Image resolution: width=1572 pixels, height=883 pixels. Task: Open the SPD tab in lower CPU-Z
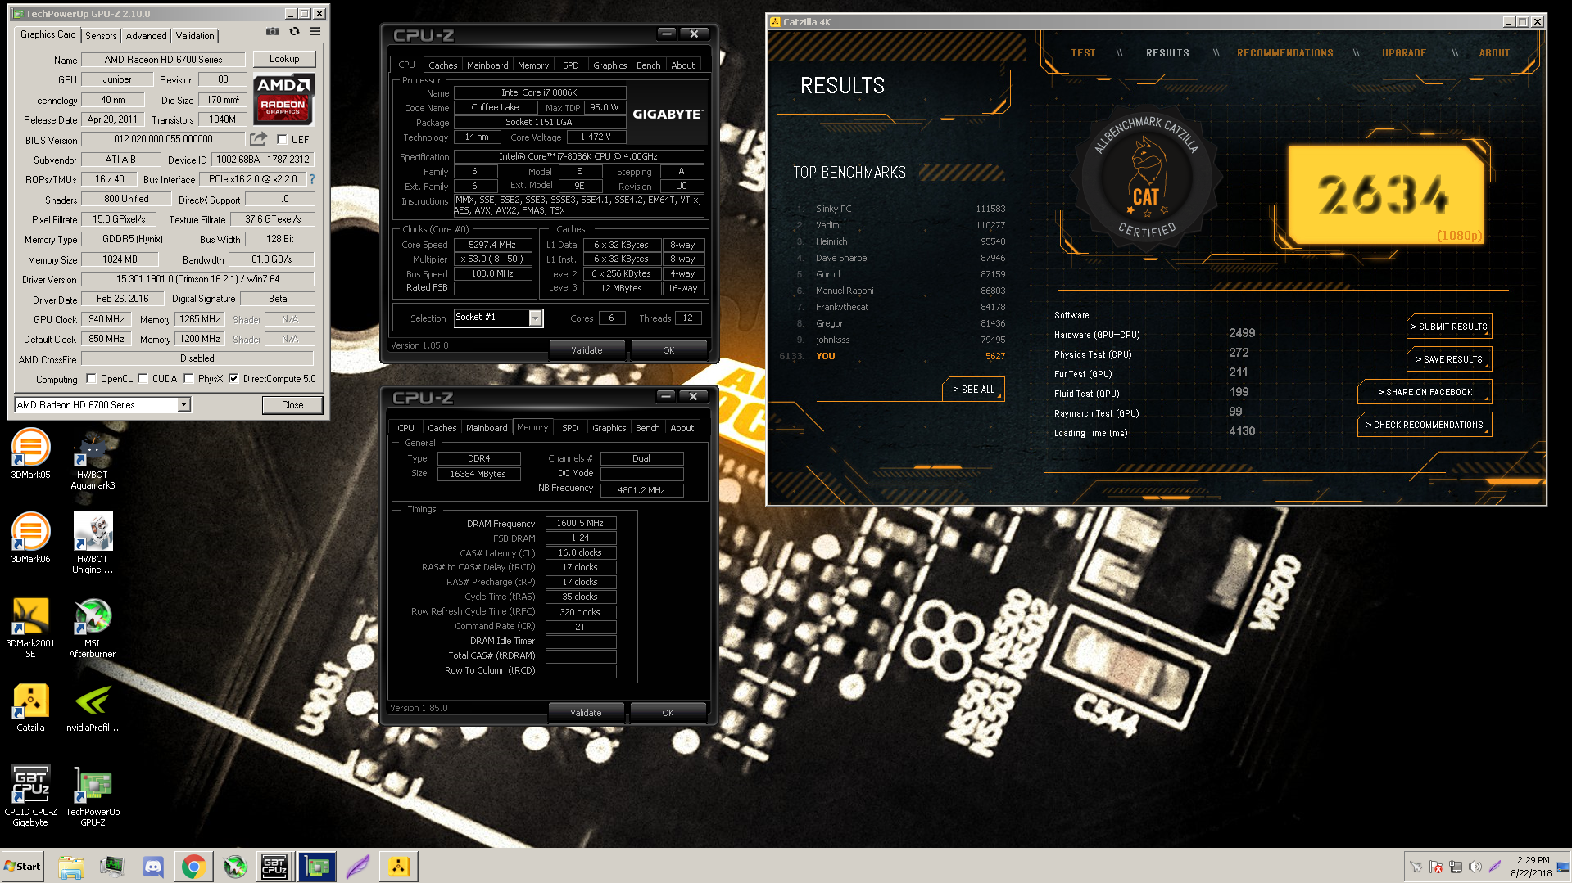570,428
